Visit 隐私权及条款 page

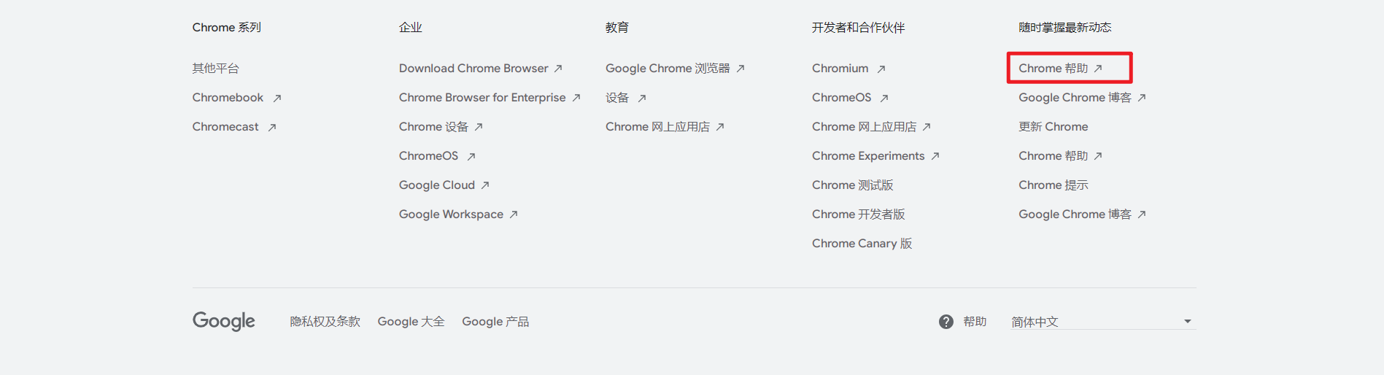[325, 322]
